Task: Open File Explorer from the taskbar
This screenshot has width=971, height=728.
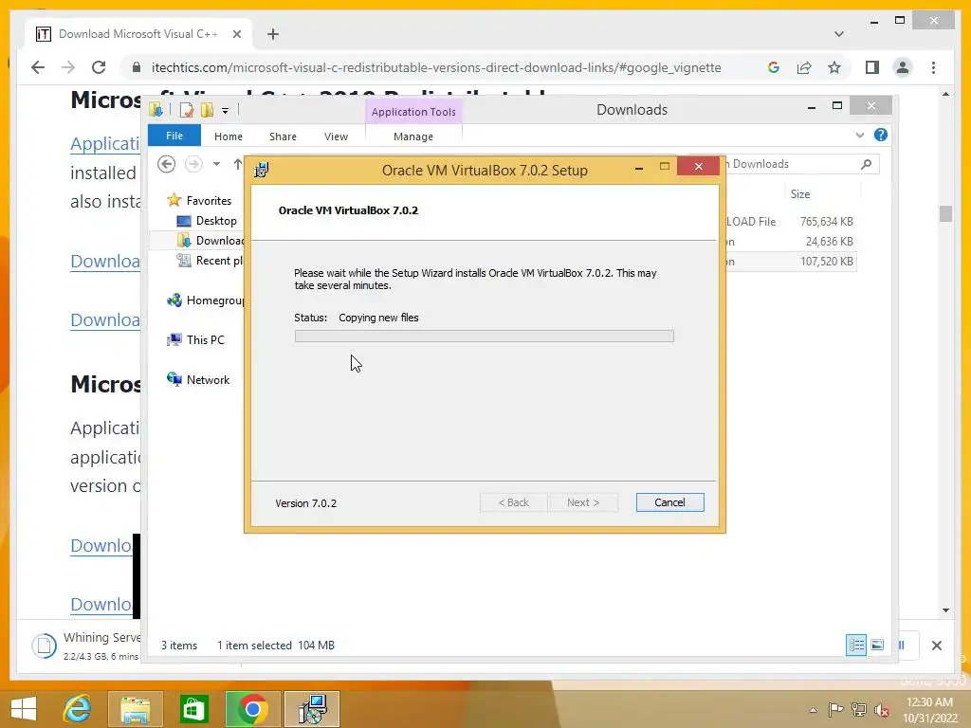Action: [136, 709]
